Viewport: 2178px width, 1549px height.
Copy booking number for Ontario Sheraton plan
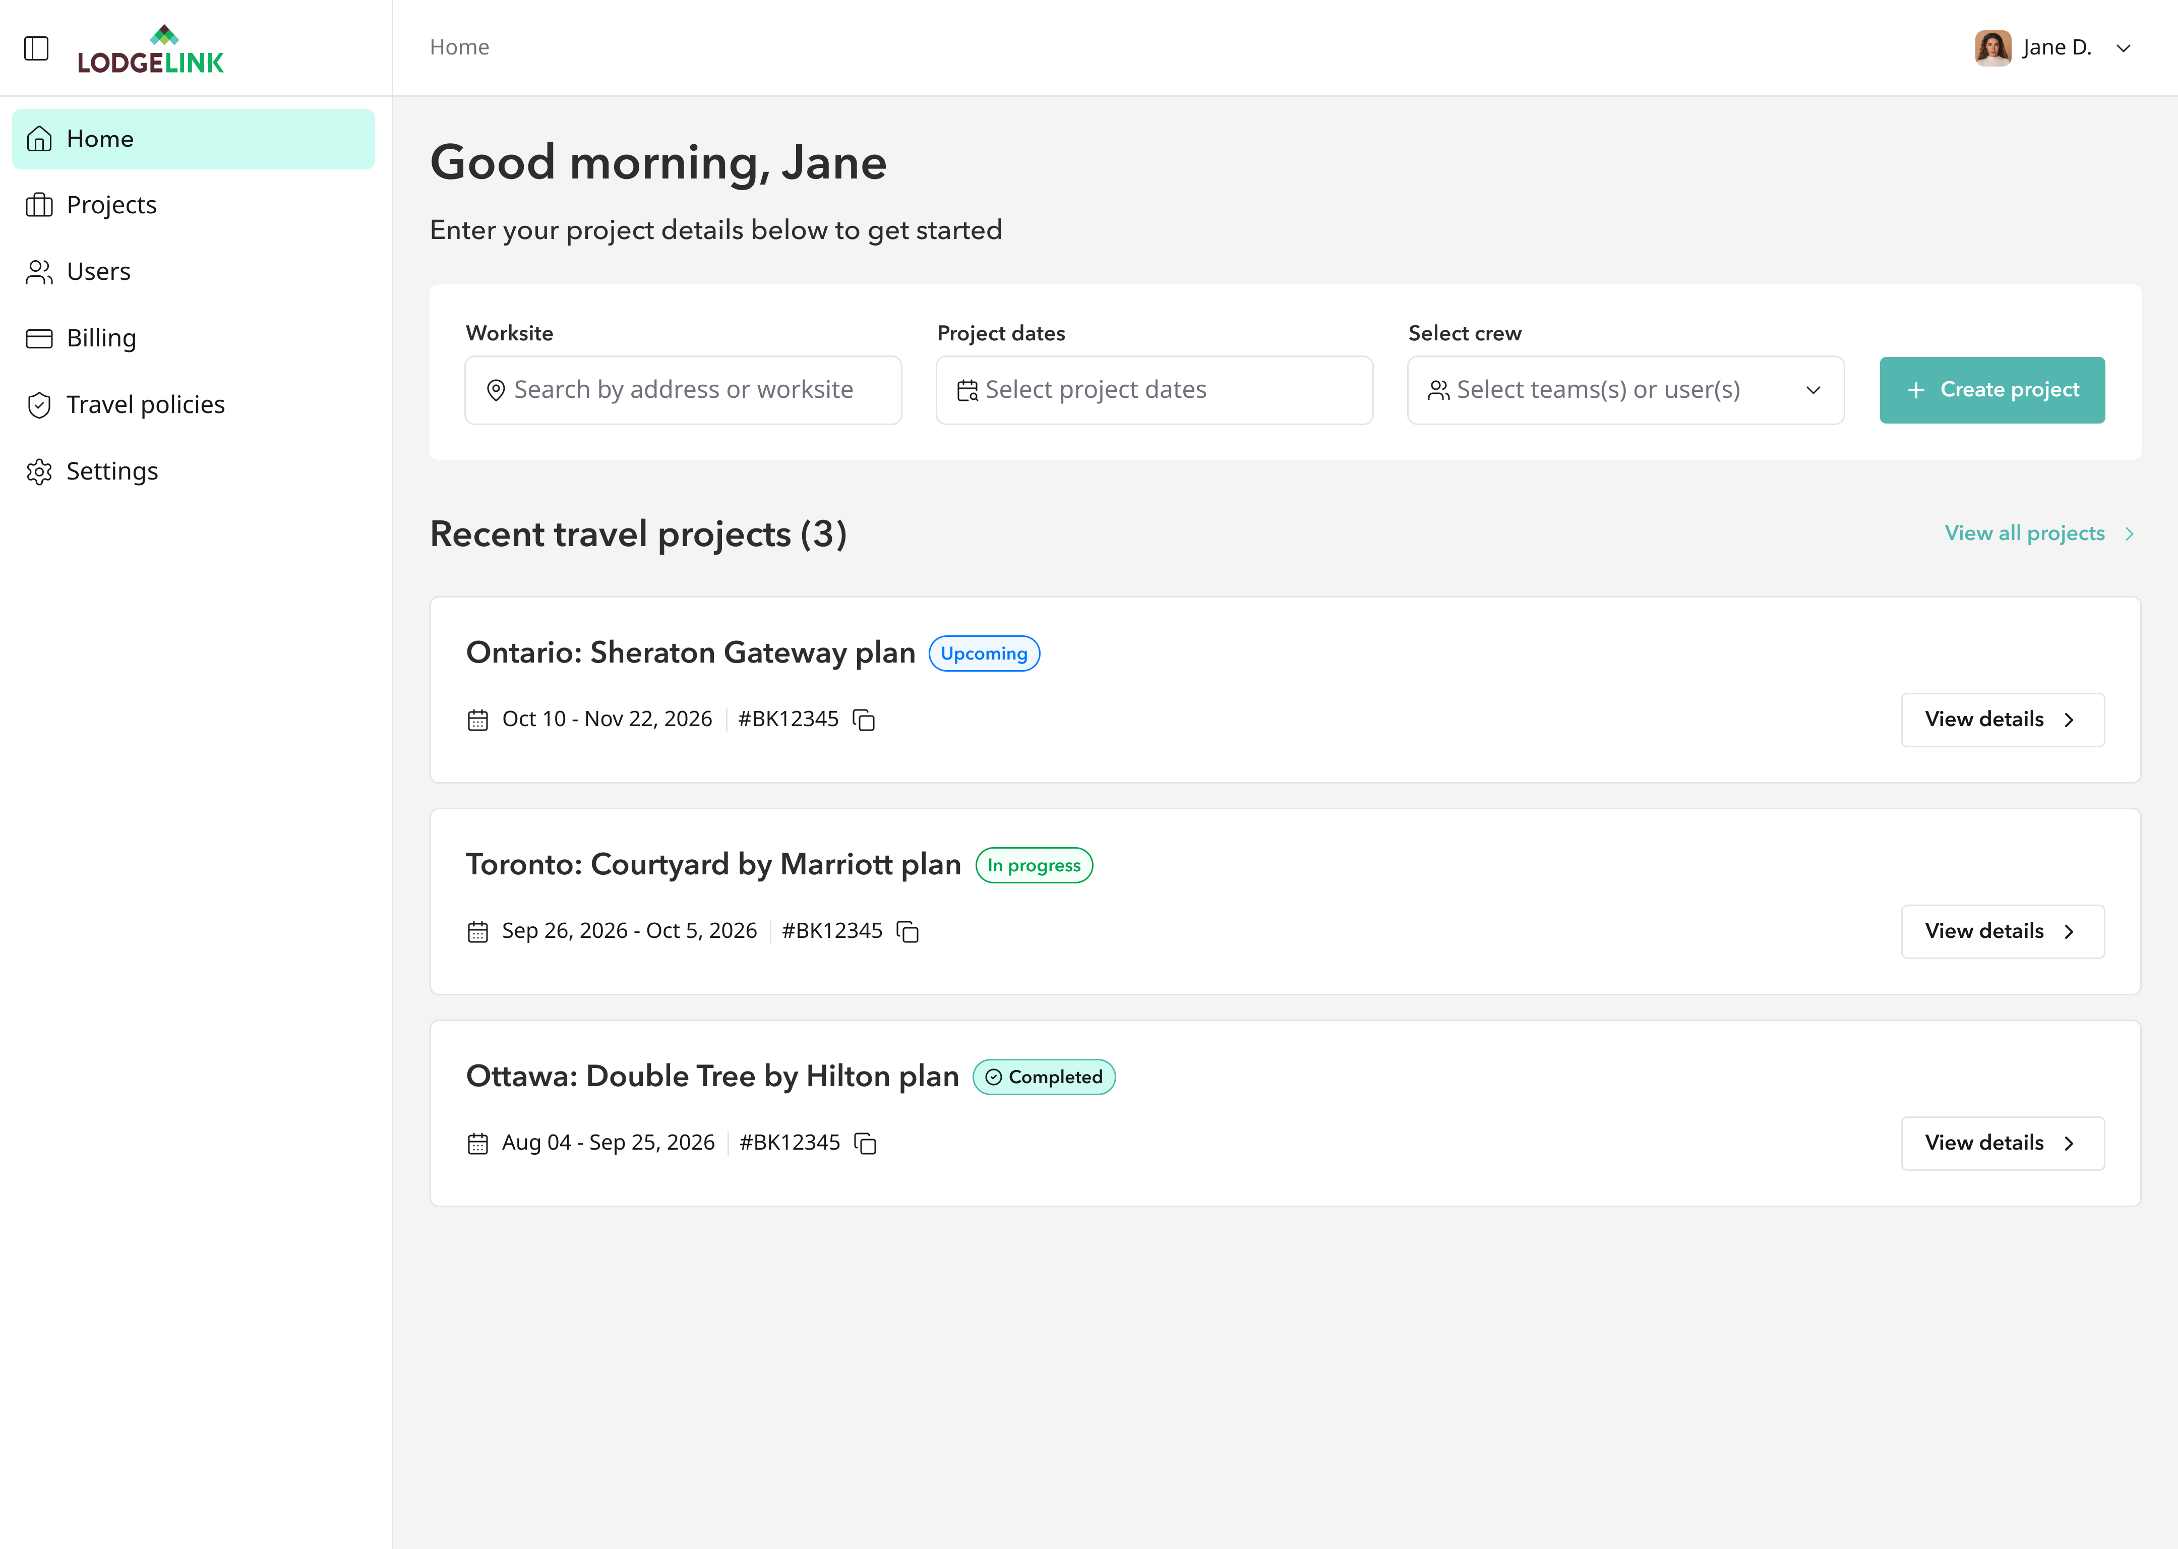pos(864,720)
